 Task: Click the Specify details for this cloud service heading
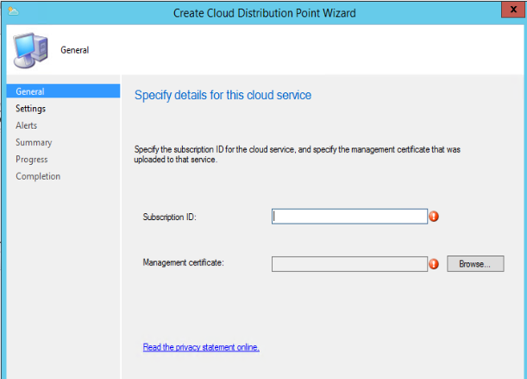click(x=223, y=95)
